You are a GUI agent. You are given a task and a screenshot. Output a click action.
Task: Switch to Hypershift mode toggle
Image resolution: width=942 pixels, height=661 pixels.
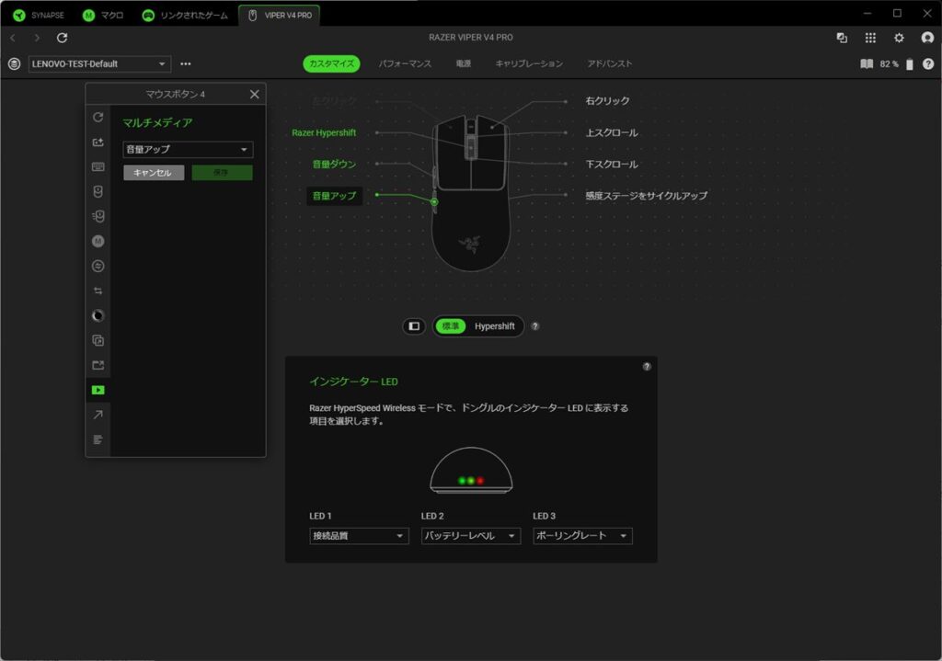(494, 326)
